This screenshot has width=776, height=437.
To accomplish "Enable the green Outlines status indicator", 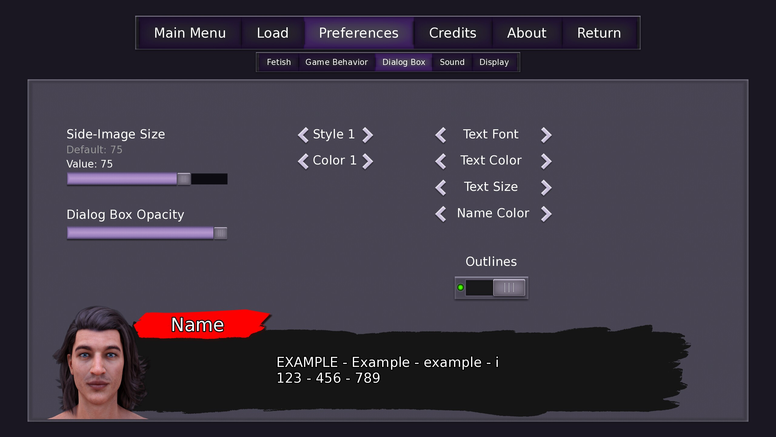I will pos(460,288).
